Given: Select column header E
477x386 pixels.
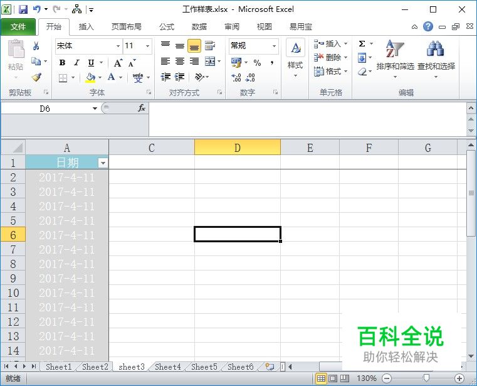Looking at the screenshot, I should 310,147.
